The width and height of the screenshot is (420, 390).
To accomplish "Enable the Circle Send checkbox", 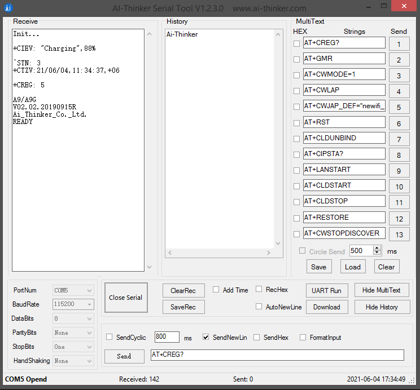I will coord(302,251).
